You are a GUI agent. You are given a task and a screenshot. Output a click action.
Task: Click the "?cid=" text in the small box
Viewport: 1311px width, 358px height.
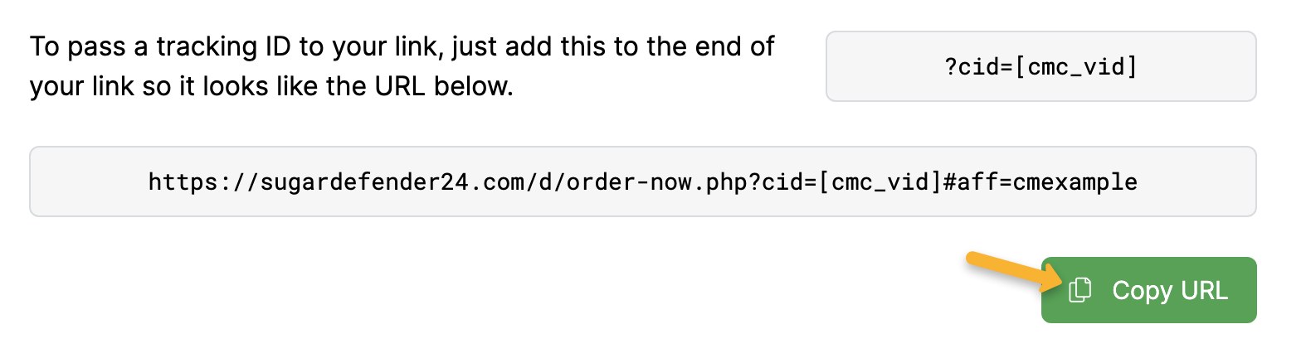coord(978,67)
